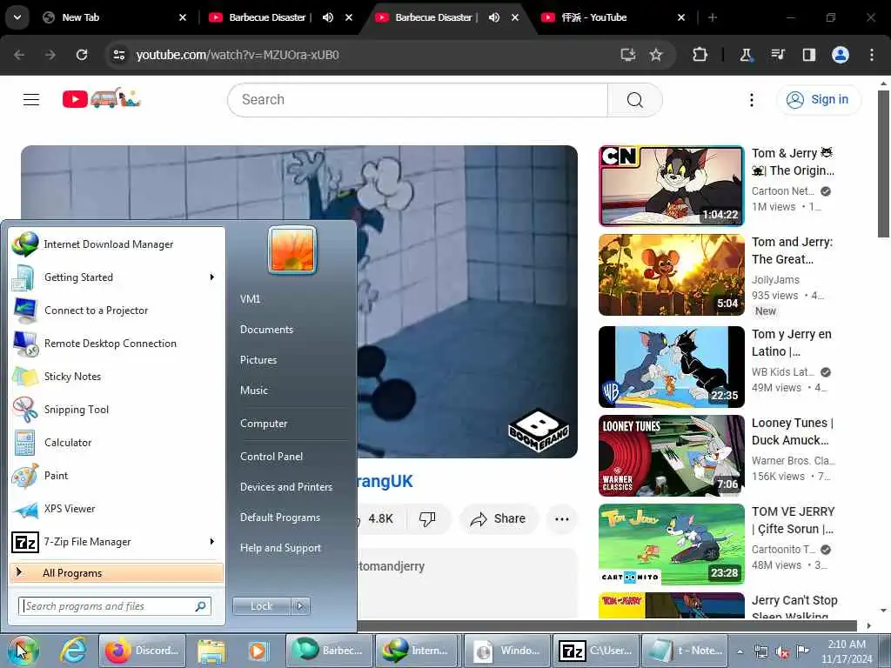Launch Paint from Start menu
Screen dimensions: 891x668
tap(117, 476)
